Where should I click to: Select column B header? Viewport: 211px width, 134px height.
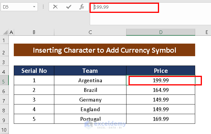coord(34,32)
